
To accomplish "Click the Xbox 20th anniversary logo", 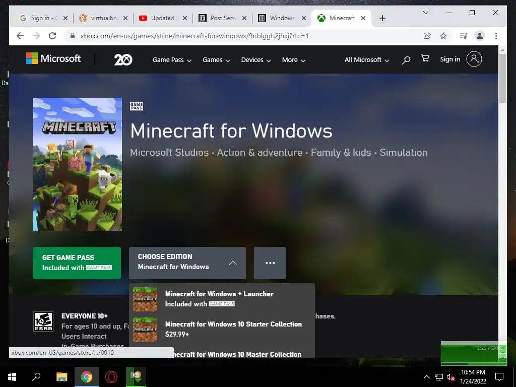I will [x=123, y=59].
